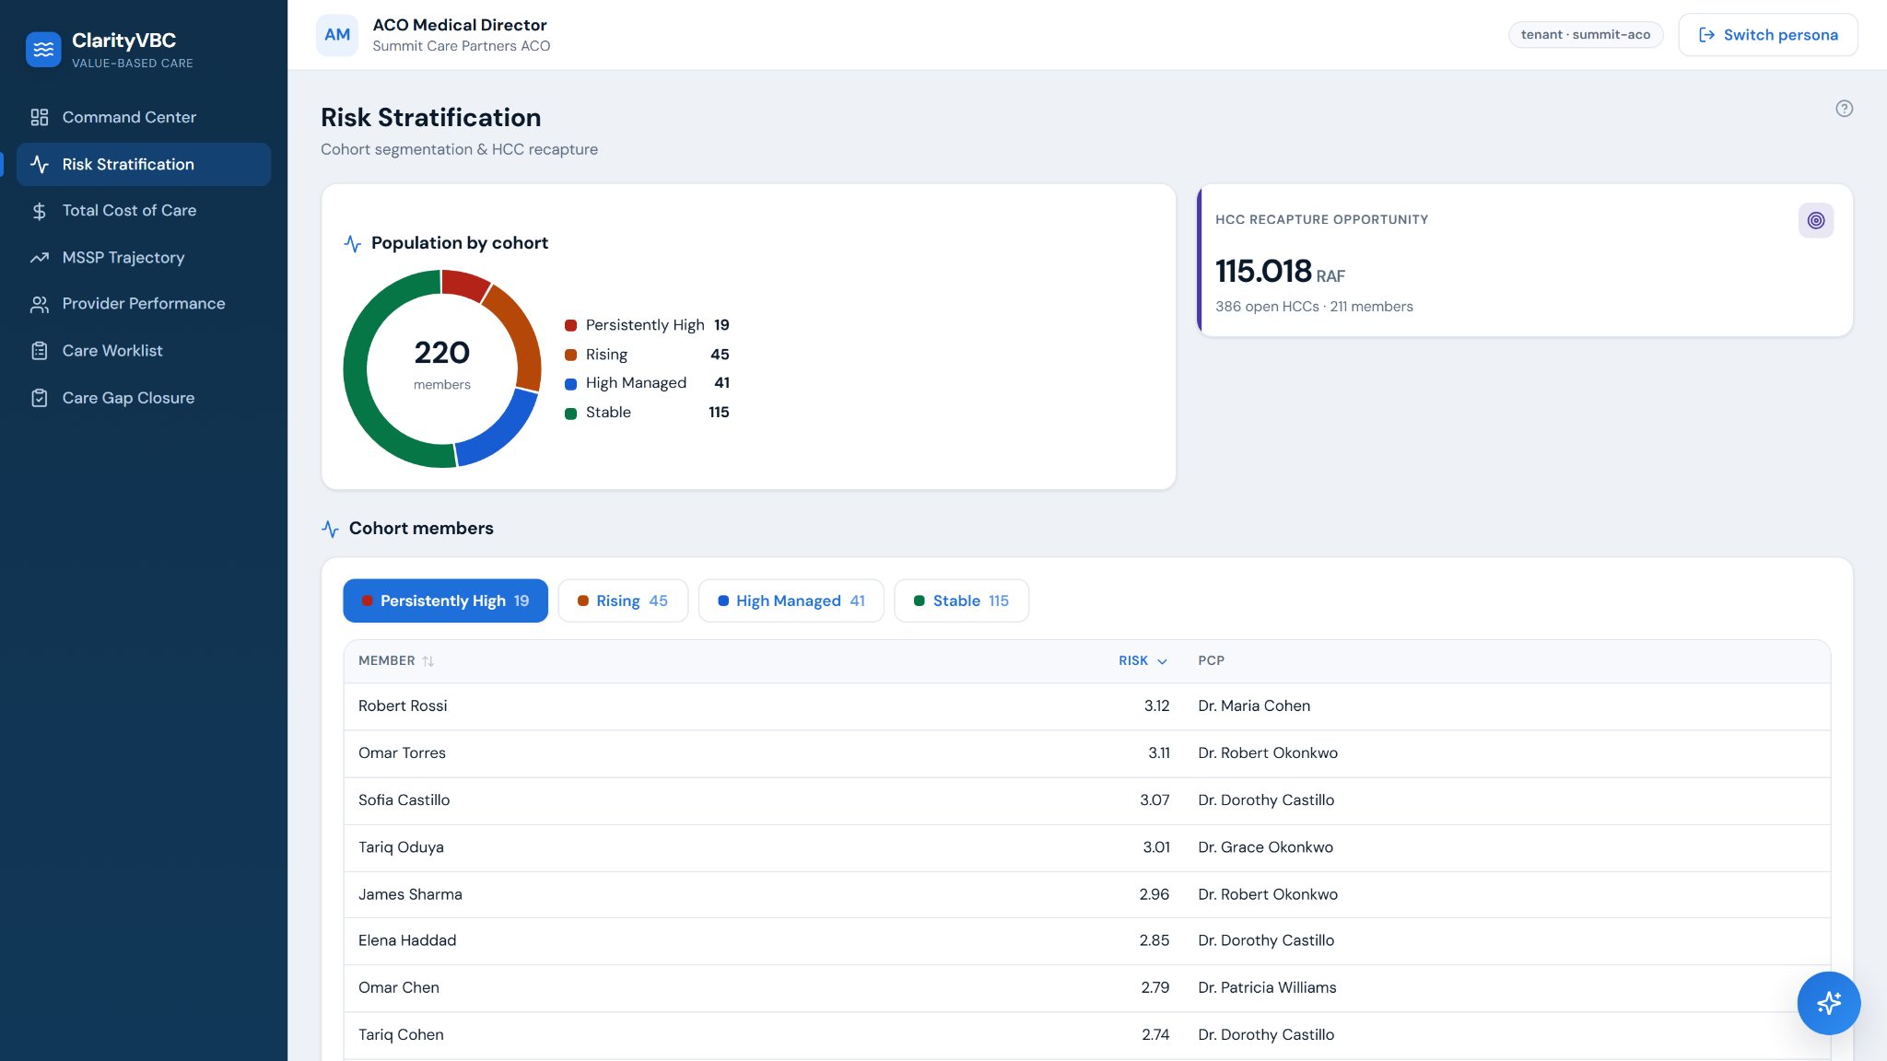Click the AM persona avatar badge
Screen dimensions: 1887x1061
click(337, 35)
